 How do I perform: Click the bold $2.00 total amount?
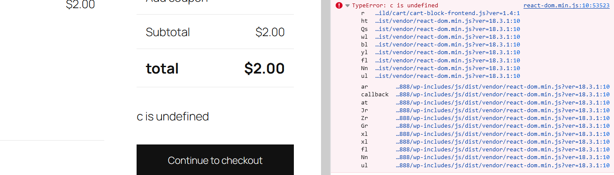[x=264, y=68]
